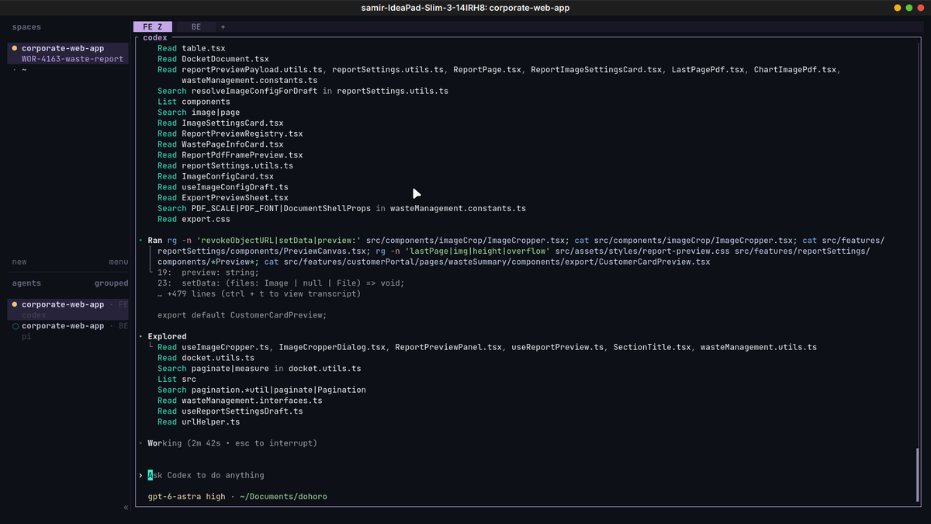Collapse the sidebar with the double-chevron icon
The height and width of the screenshot is (524, 931).
click(126, 507)
